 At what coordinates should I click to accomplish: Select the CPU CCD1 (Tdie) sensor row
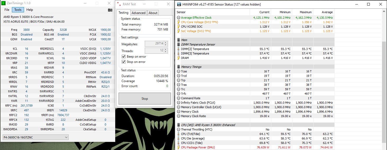[255, 143]
